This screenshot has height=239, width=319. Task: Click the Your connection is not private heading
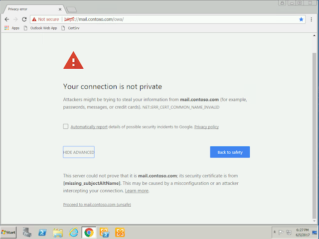pos(113,87)
